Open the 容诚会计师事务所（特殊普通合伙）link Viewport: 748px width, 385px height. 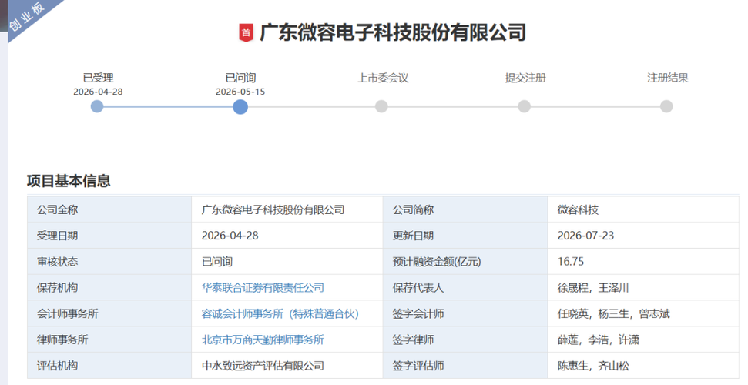[x=280, y=314]
